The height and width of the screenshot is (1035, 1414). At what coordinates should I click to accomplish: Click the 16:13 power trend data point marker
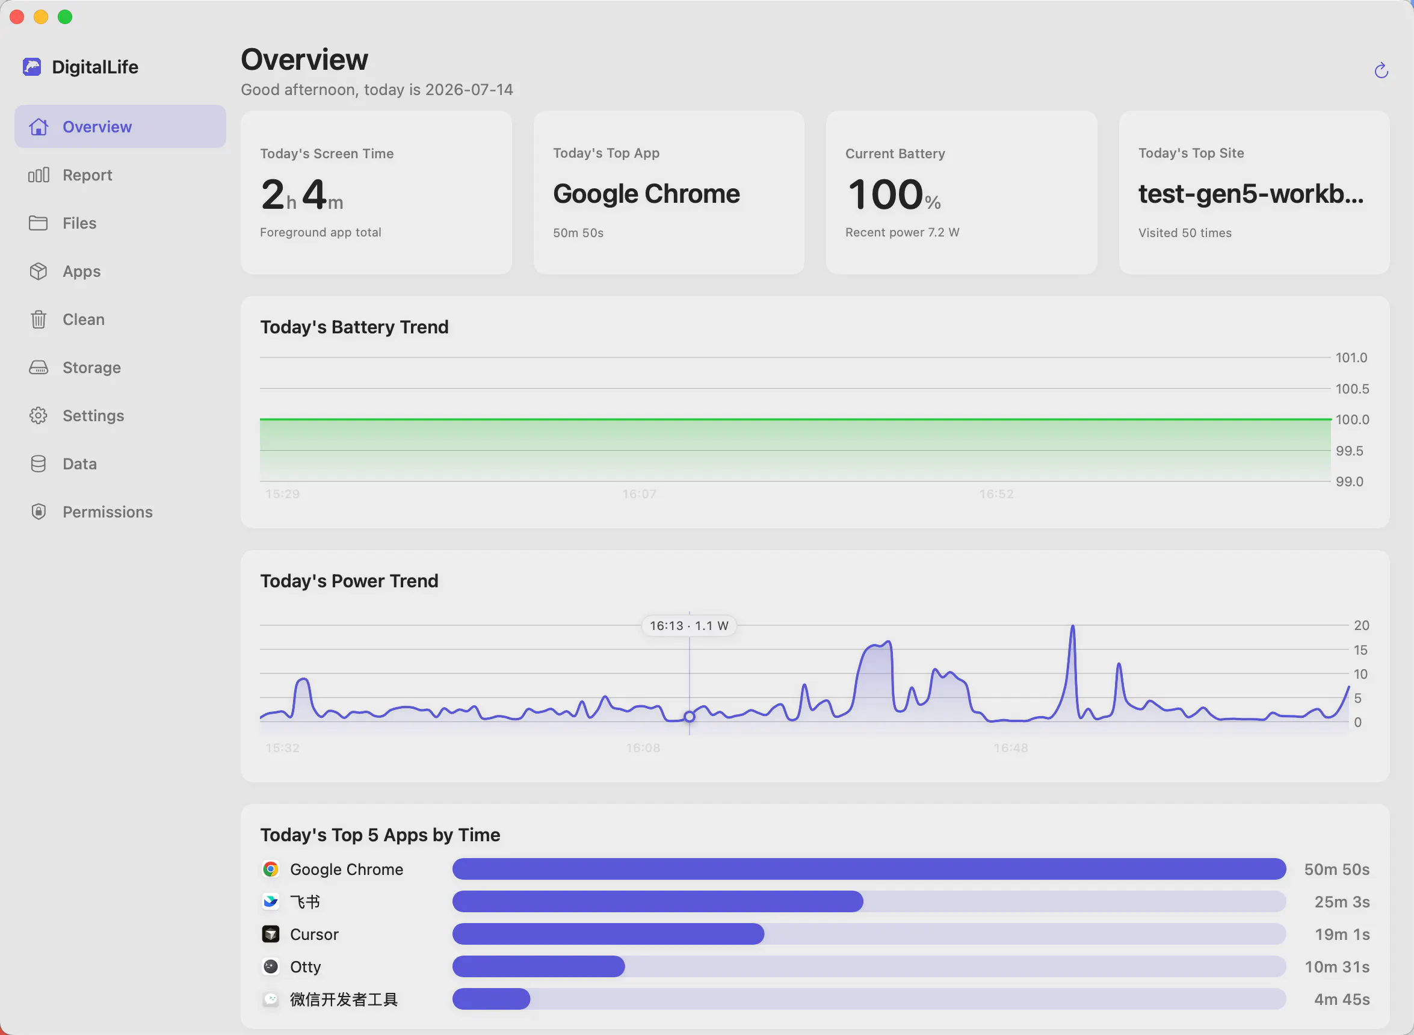689,716
